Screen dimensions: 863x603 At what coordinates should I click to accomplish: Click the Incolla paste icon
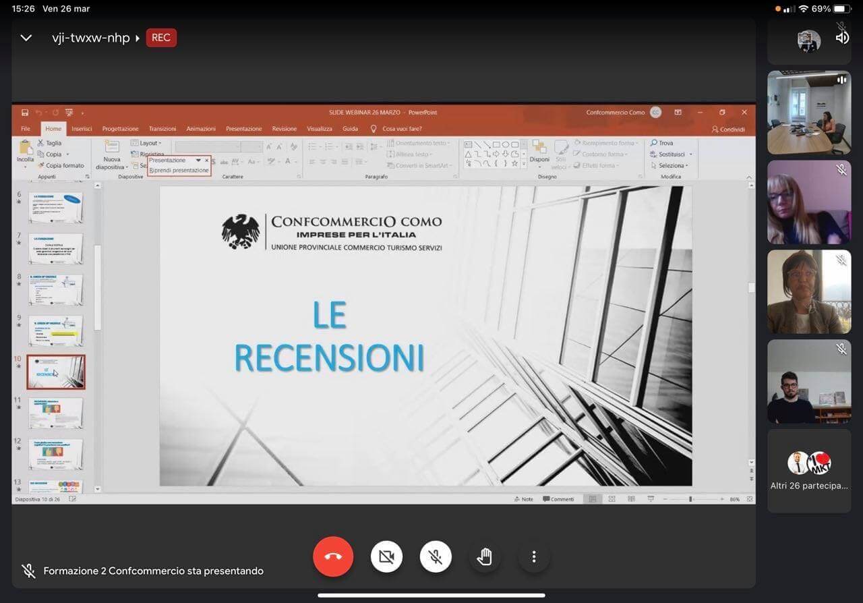(26, 150)
